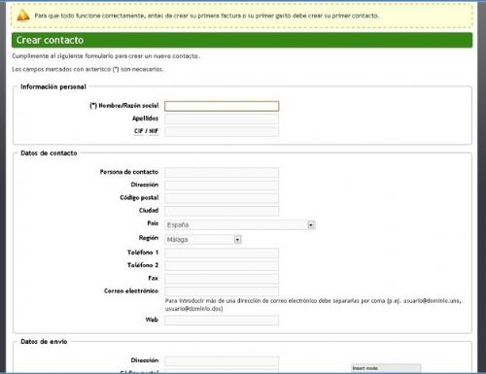Viewport: 486px width, 374px height.
Task: Click the 'Para que todo funcione correctamente' notice
Action: click(x=207, y=16)
